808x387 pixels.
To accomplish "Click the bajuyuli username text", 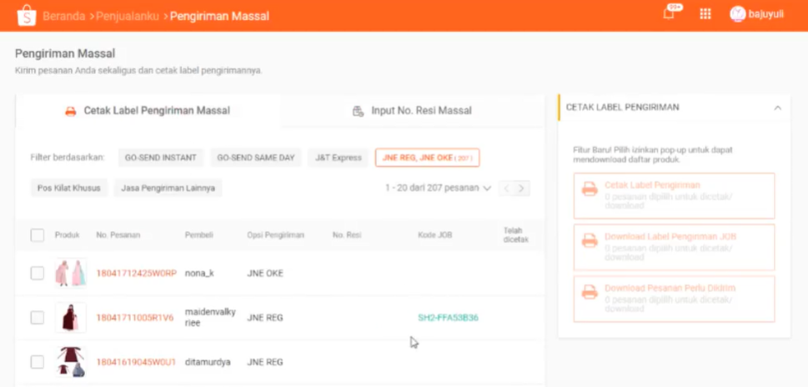I will click(766, 14).
